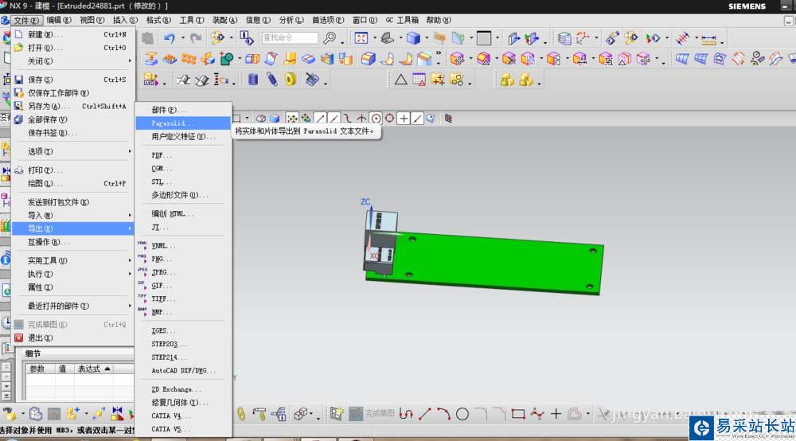The height and width of the screenshot is (441, 796).
Task: Select the shaded blue cube rendering icon
Action: pyautogui.click(x=413, y=38)
